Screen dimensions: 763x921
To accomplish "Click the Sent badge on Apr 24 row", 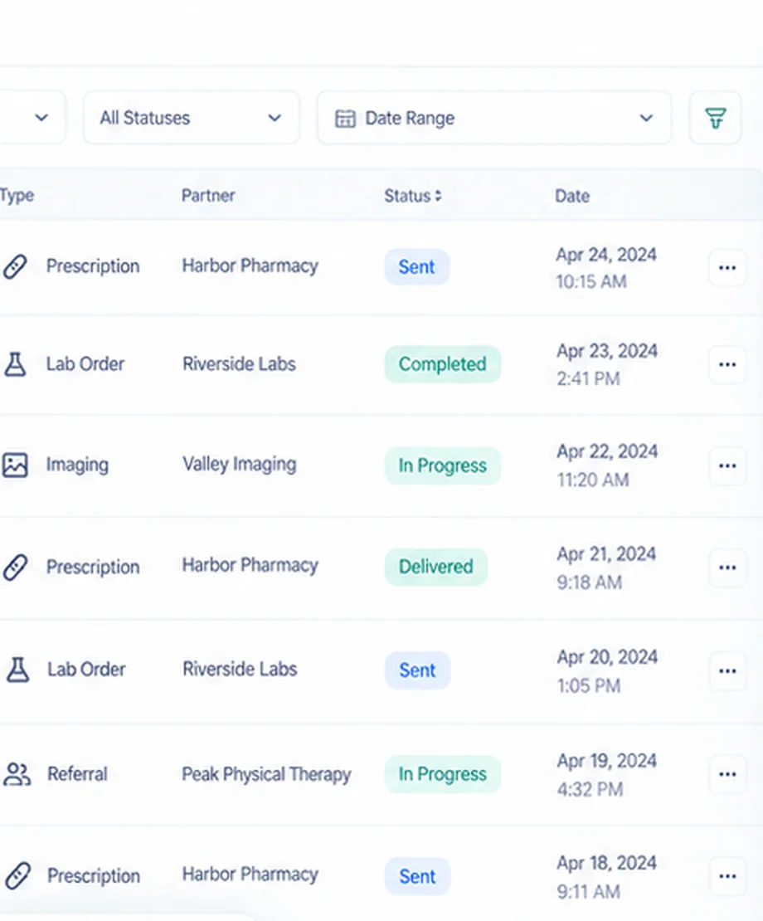I will 416,267.
